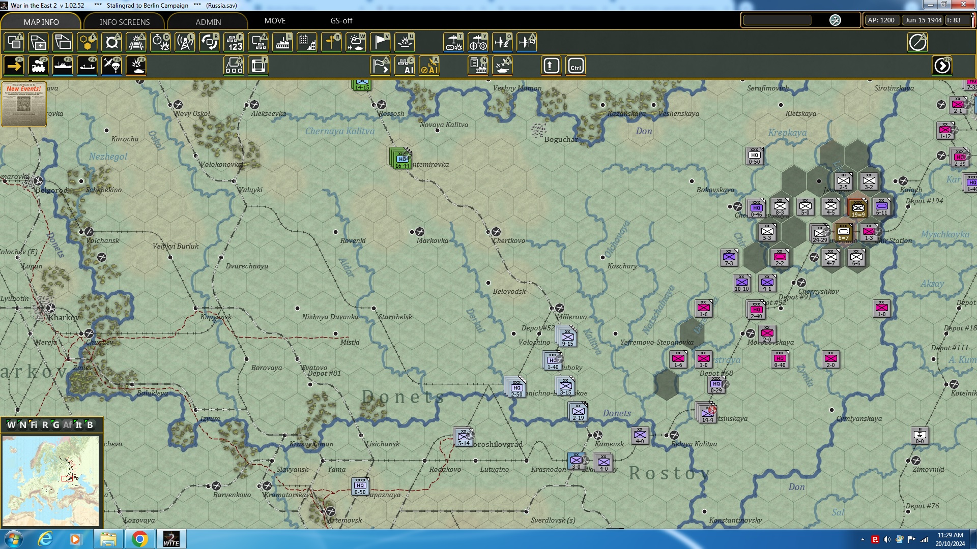
Task: Click the rotate units icon (R)
Action: click(209, 42)
